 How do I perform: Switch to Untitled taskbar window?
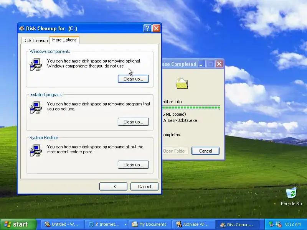pos(63,224)
